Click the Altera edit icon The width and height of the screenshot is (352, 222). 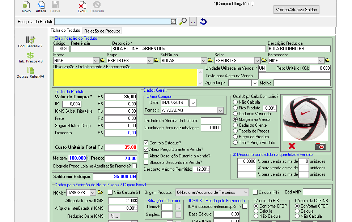tap(41, 5)
